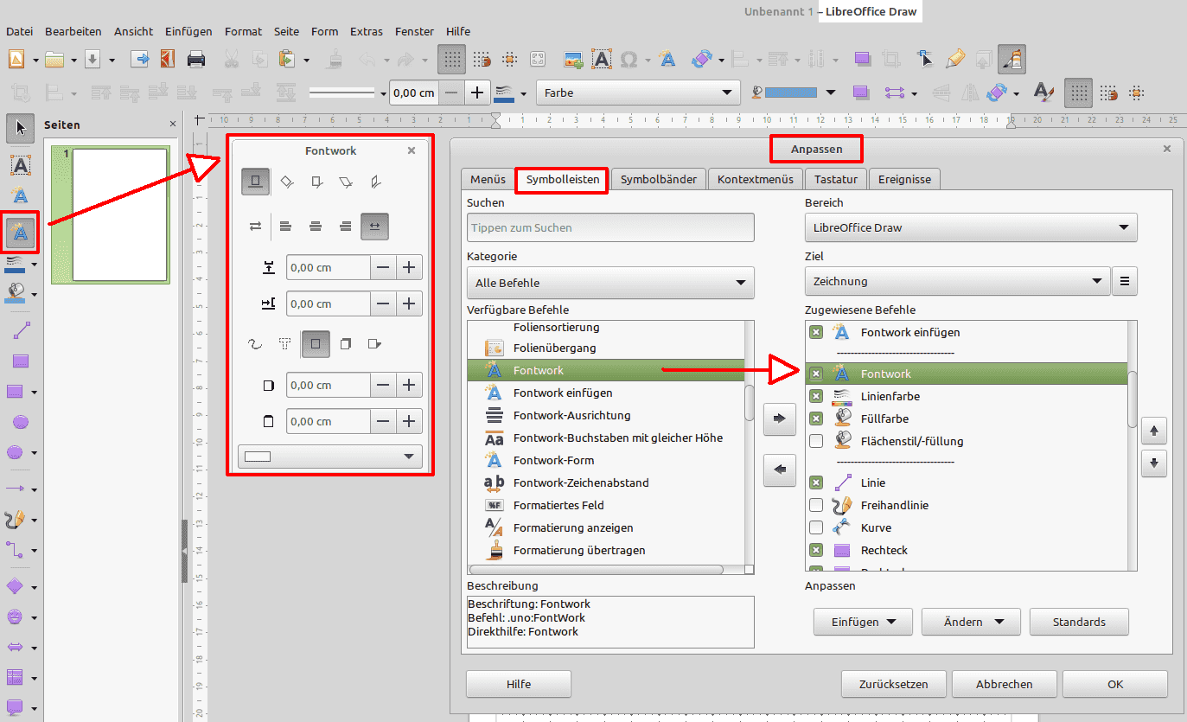
Task: Click the Abbrechen button
Action: click(x=1005, y=684)
